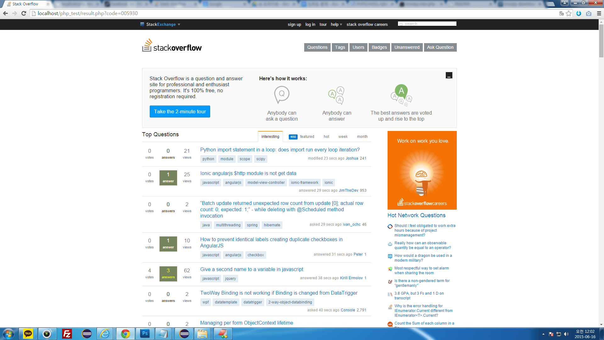Open the Users nav button

[x=358, y=47]
